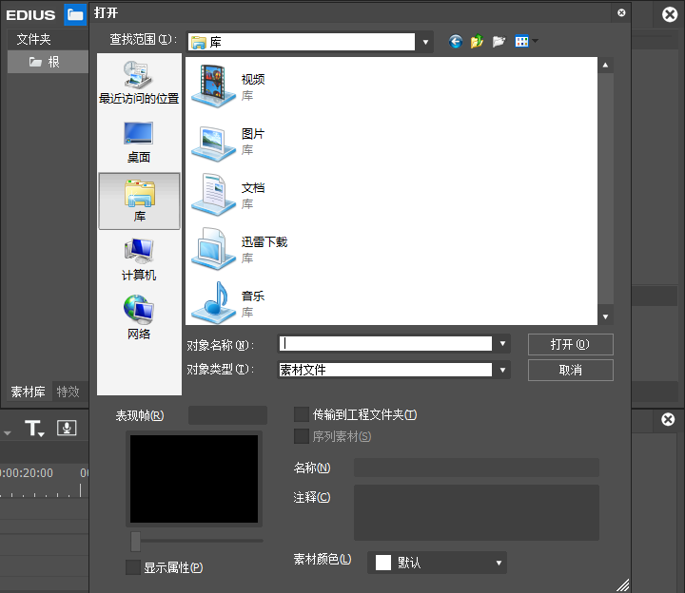Enable 传输到工程文件夹 checkbox
This screenshot has height=593, width=685.
coord(302,414)
